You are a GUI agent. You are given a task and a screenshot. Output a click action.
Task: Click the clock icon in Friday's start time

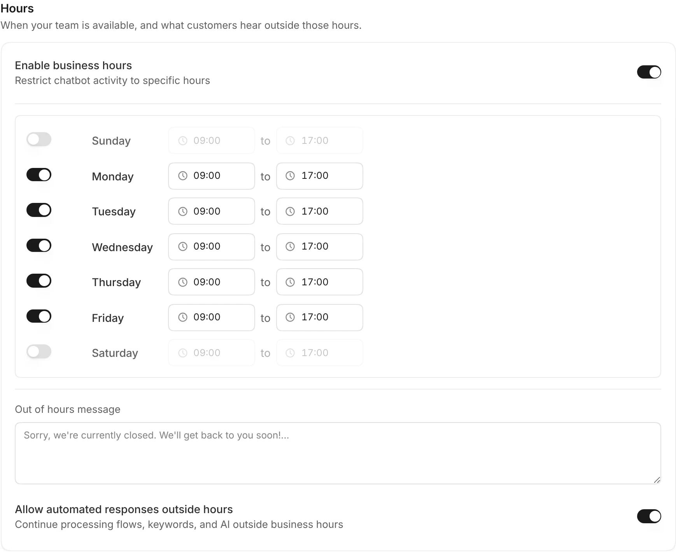point(183,317)
